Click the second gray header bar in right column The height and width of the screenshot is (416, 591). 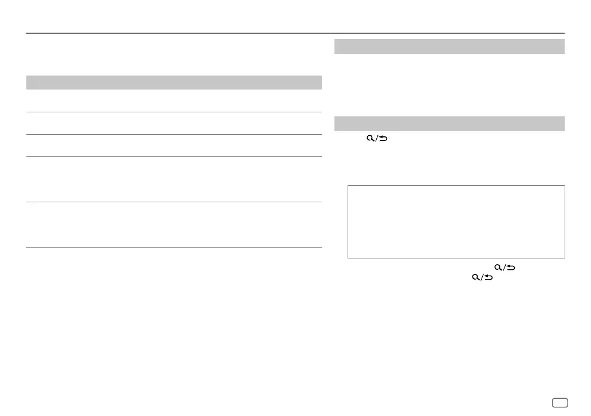point(450,124)
